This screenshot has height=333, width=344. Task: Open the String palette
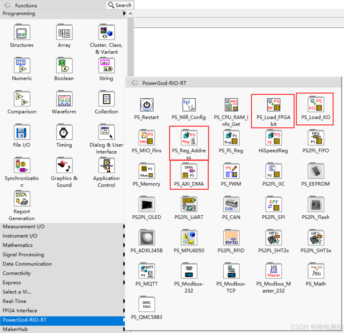click(x=106, y=66)
